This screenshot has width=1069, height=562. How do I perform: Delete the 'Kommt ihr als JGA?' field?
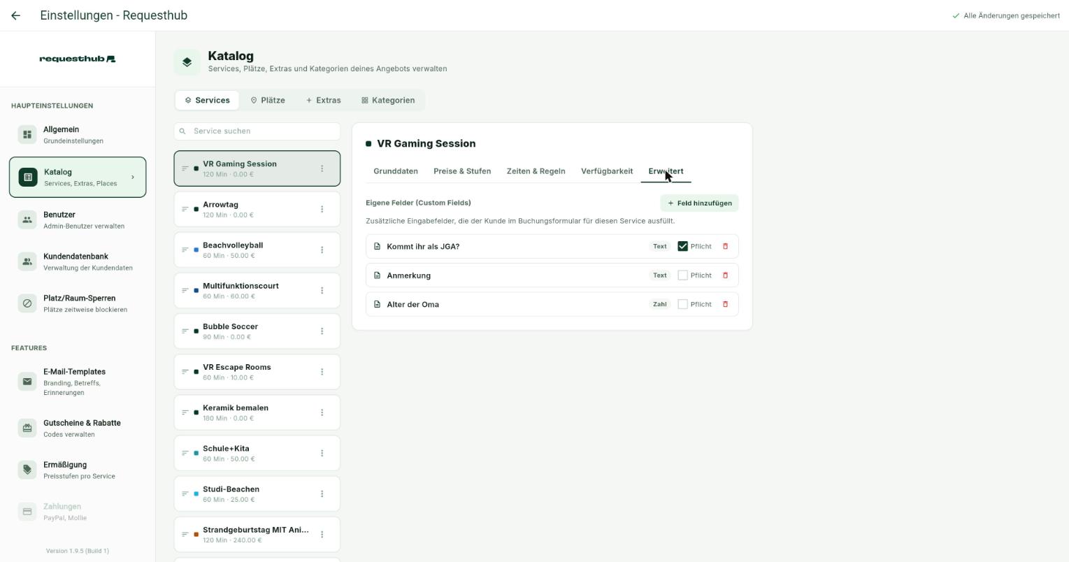coord(725,246)
